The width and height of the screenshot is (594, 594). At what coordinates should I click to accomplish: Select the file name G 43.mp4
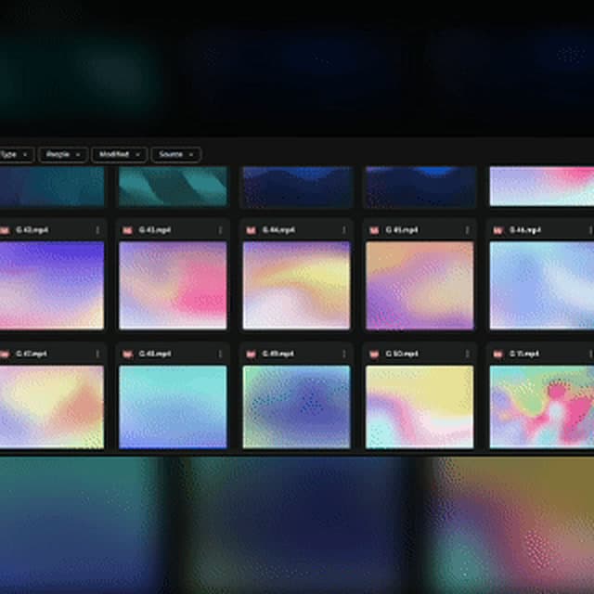pyautogui.click(x=155, y=230)
